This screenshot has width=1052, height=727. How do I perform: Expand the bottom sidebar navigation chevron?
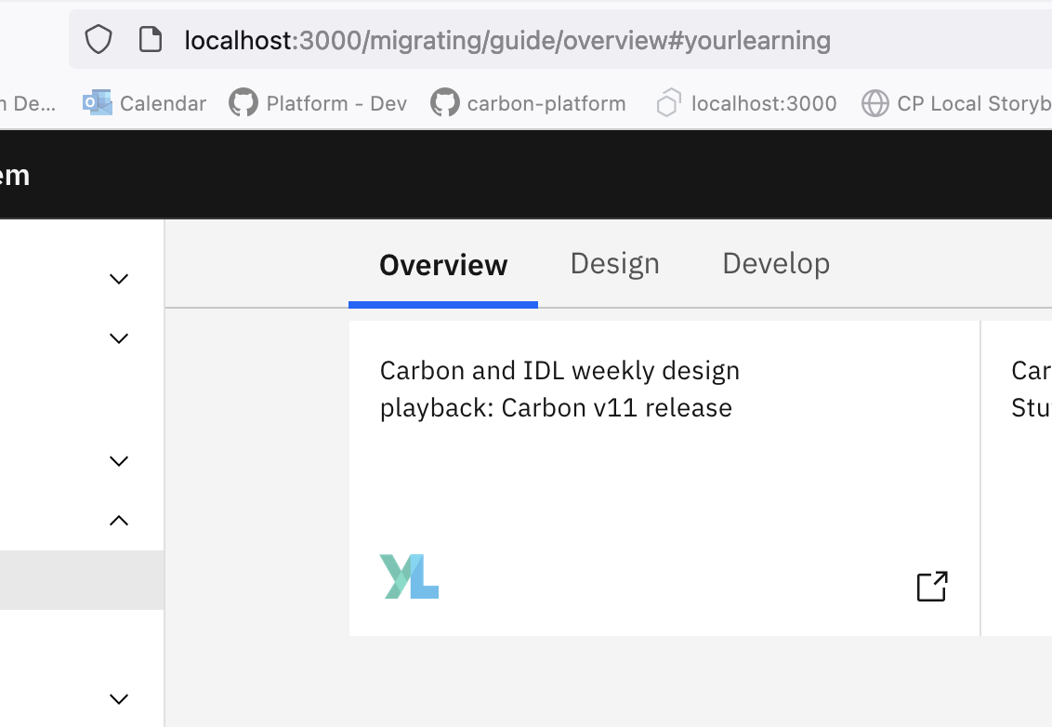(x=118, y=698)
